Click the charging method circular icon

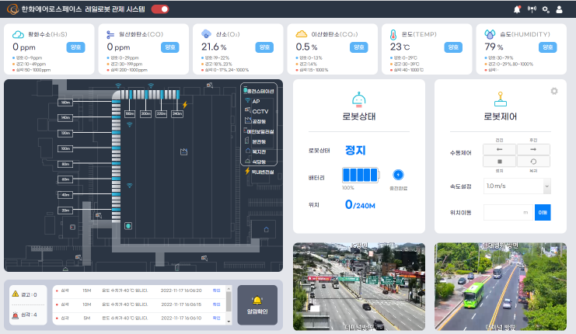tap(399, 175)
